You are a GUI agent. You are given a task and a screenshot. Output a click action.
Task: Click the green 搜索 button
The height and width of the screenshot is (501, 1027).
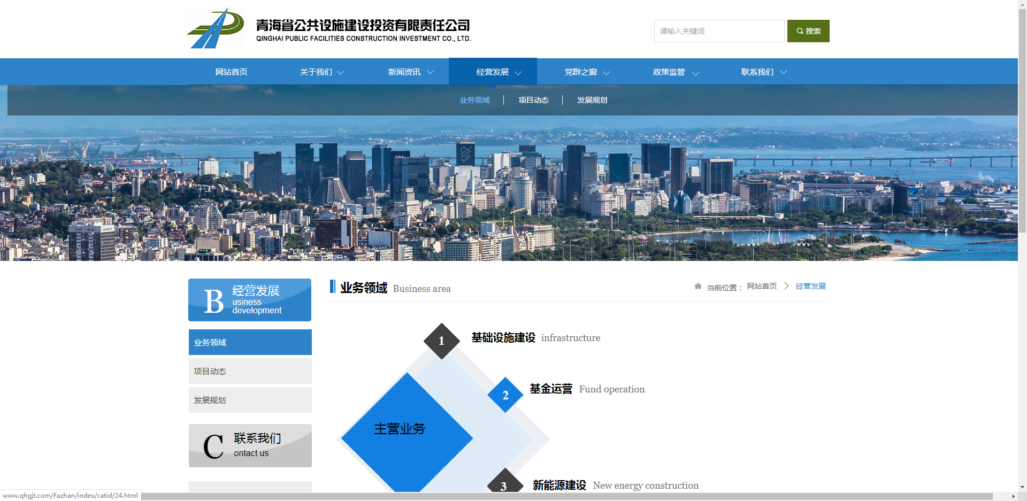coord(808,31)
